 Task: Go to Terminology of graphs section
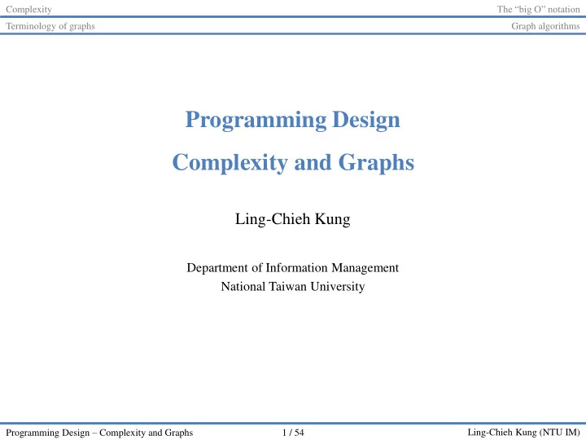(x=50, y=26)
